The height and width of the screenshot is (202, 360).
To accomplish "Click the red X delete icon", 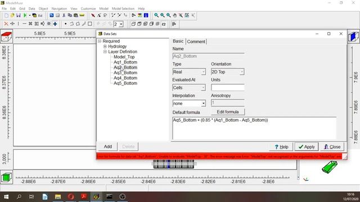I will [x=6, y=24].
